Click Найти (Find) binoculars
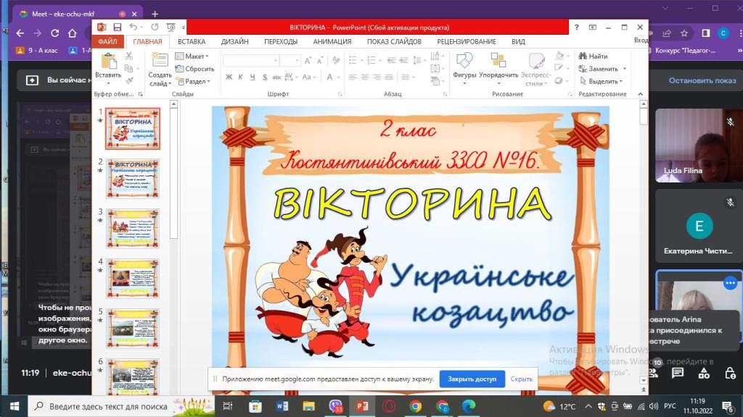The height and width of the screenshot is (417, 743). pos(594,56)
